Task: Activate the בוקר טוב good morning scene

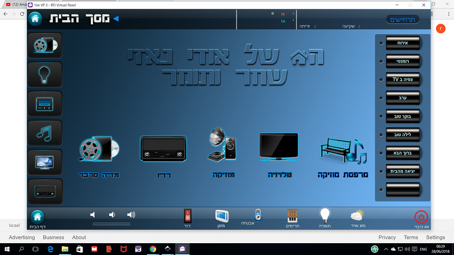Action: (x=402, y=116)
